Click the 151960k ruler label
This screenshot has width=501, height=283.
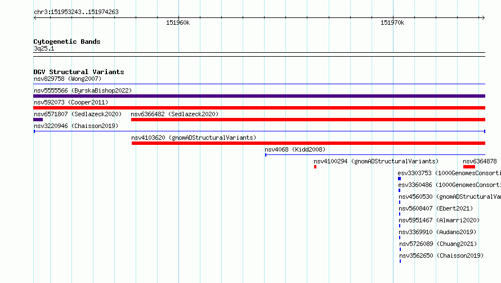[x=178, y=22]
